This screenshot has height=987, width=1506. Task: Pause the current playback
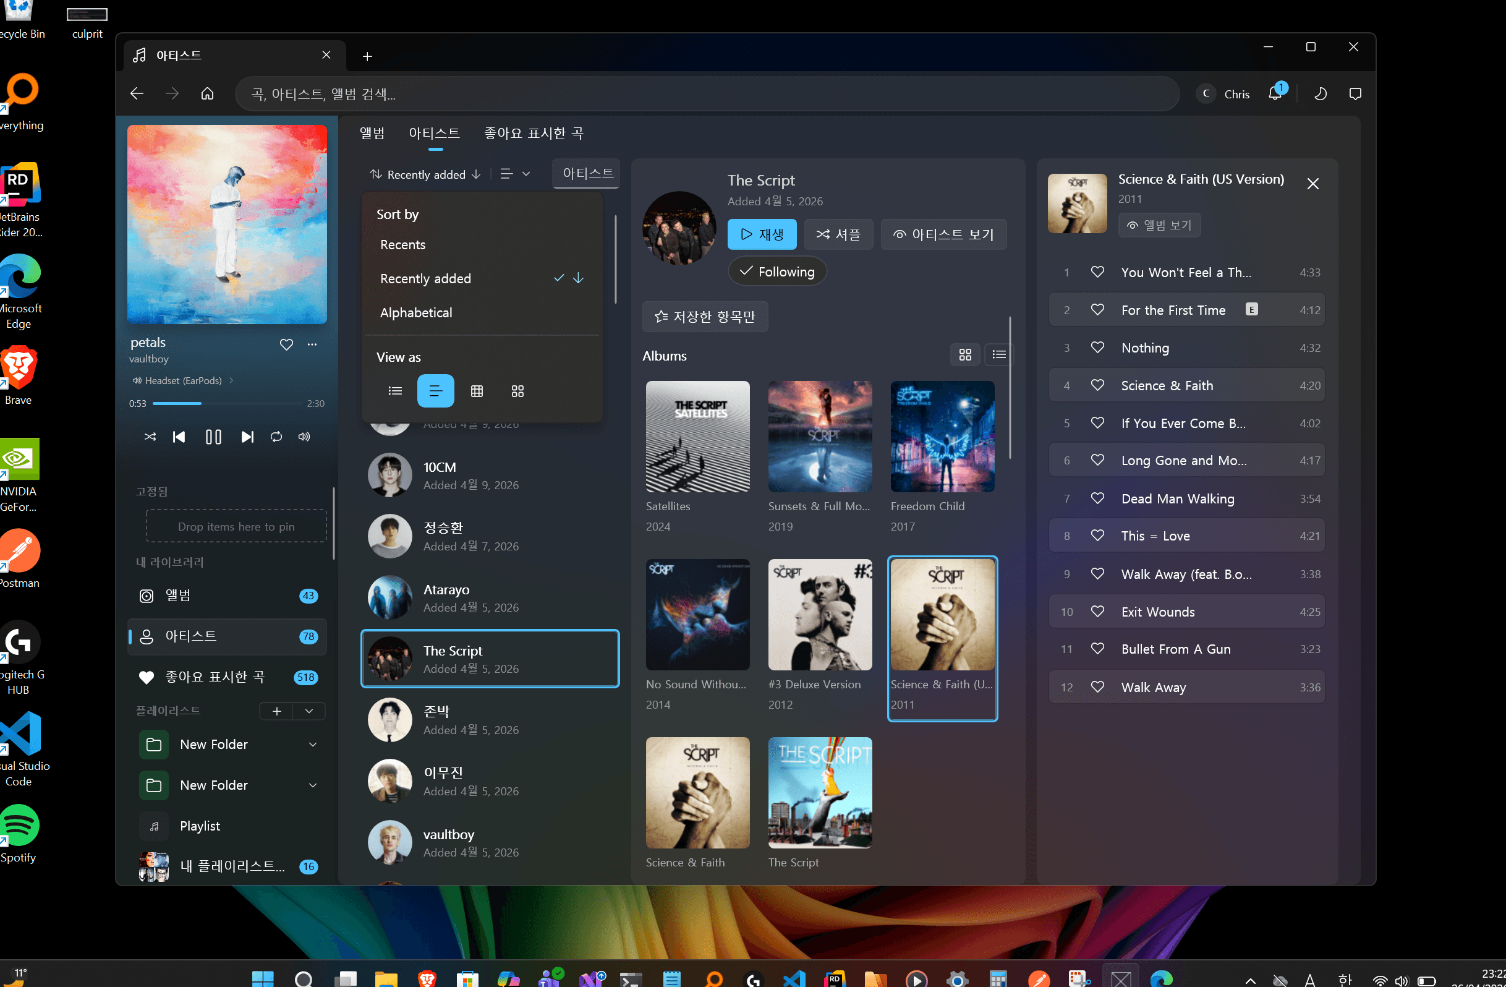tap(213, 437)
